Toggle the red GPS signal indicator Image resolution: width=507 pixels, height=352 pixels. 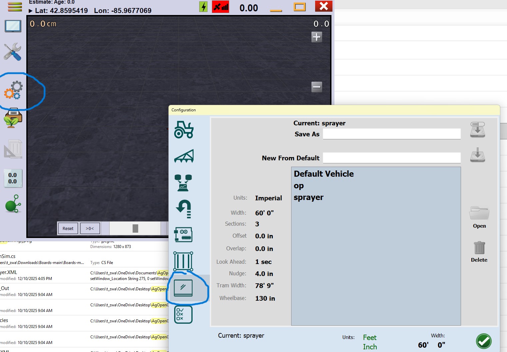click(x=221, y=7)
